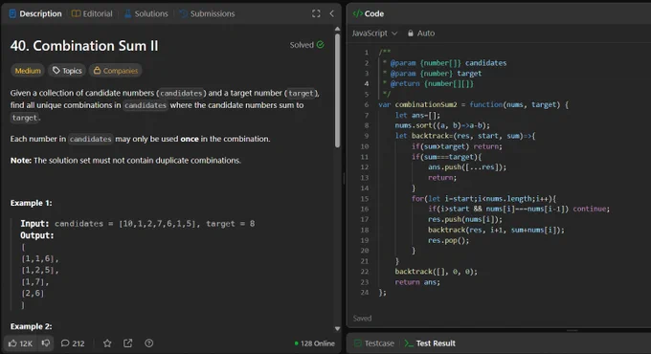Screen dimensions: 651x354
Task: Click the problem title '40. Combination Sum II'
Action: (x=84, y=46)
